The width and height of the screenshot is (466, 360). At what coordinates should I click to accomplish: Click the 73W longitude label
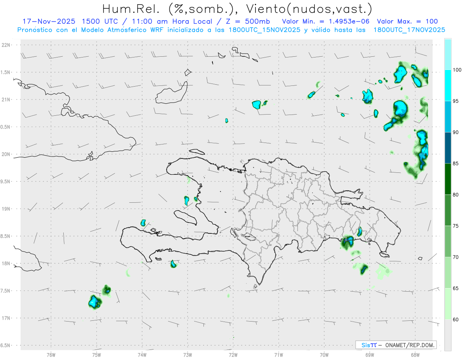click(x=188, y=355)
